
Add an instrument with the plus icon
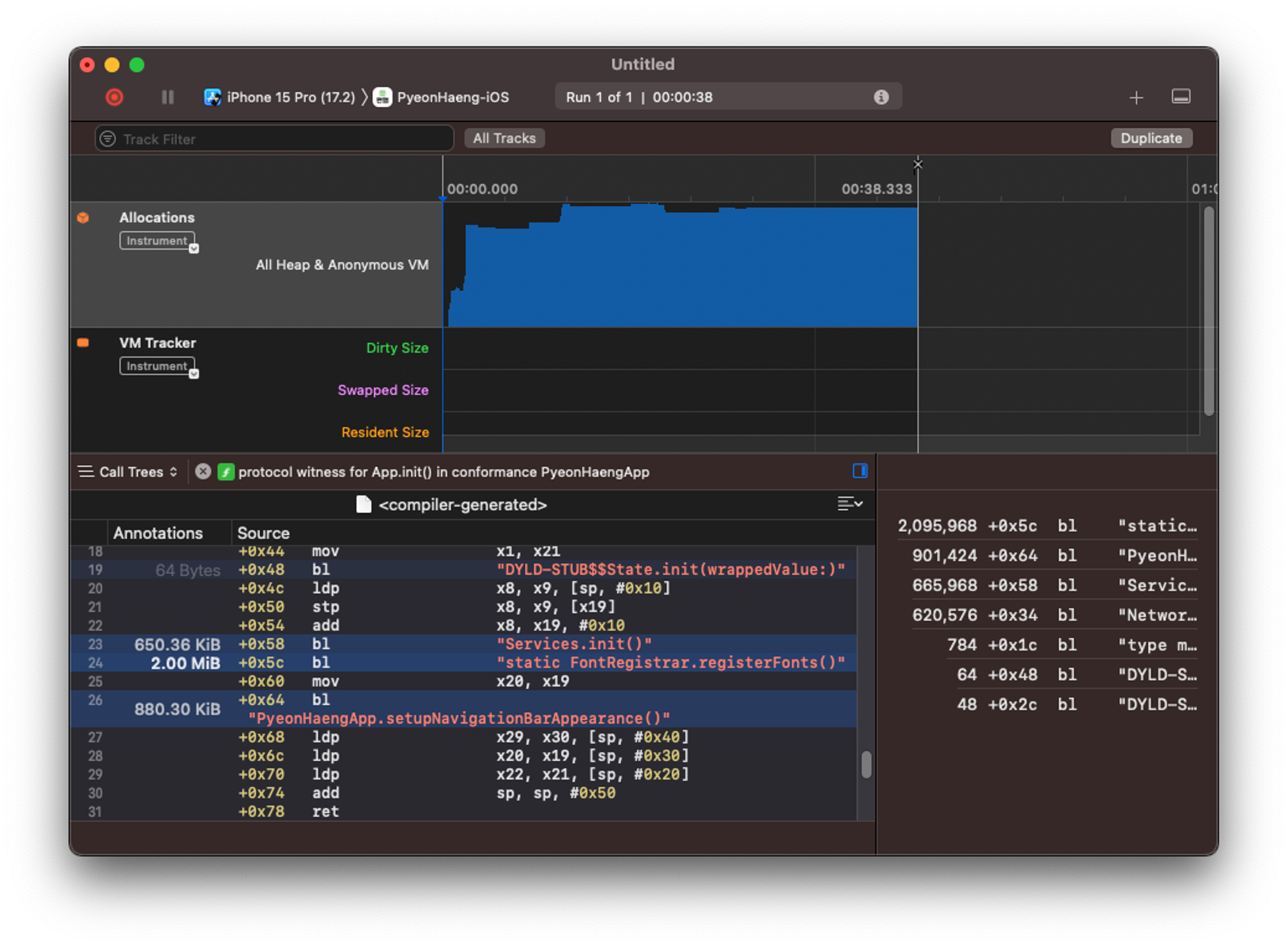tap(1136, 97)
